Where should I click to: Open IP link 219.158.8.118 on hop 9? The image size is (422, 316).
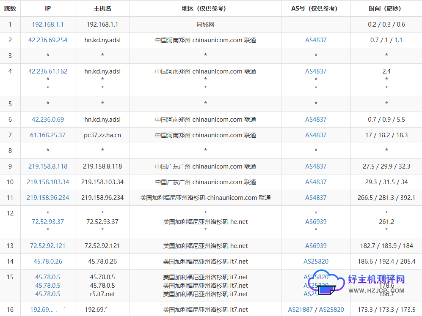click(x=47, y=166)
